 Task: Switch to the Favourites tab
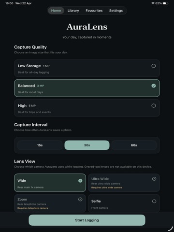(x=94, y=11)
